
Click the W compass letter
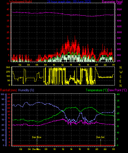pyautogui.click(x=121, y=72)
